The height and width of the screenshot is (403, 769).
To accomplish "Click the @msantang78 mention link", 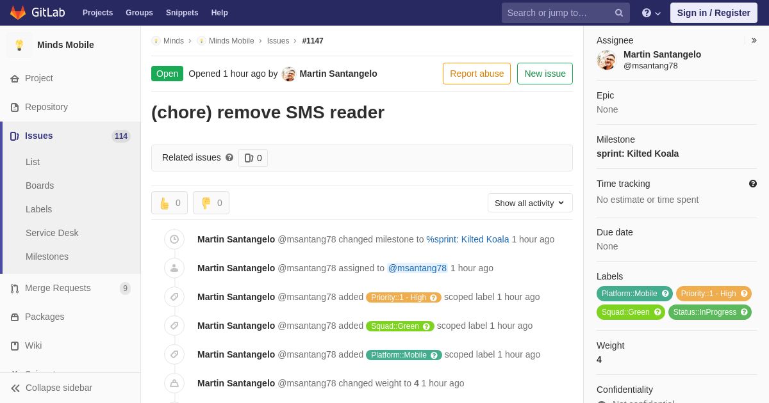I will click(x=417, y=268).
